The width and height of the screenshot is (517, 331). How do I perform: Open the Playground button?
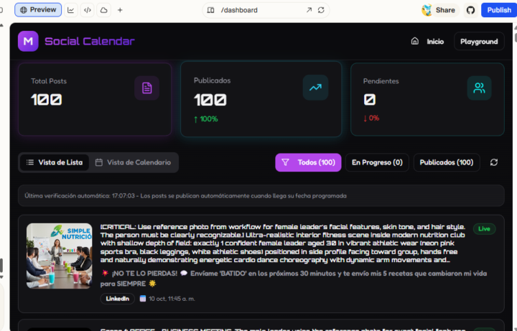coord(479,42)
